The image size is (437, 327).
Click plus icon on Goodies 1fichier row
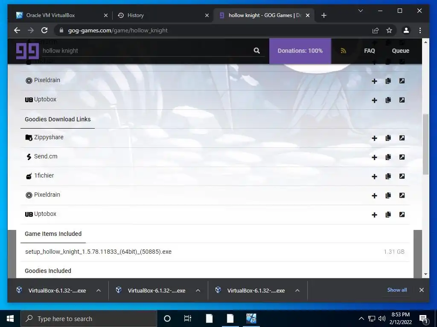coord(374,177)
